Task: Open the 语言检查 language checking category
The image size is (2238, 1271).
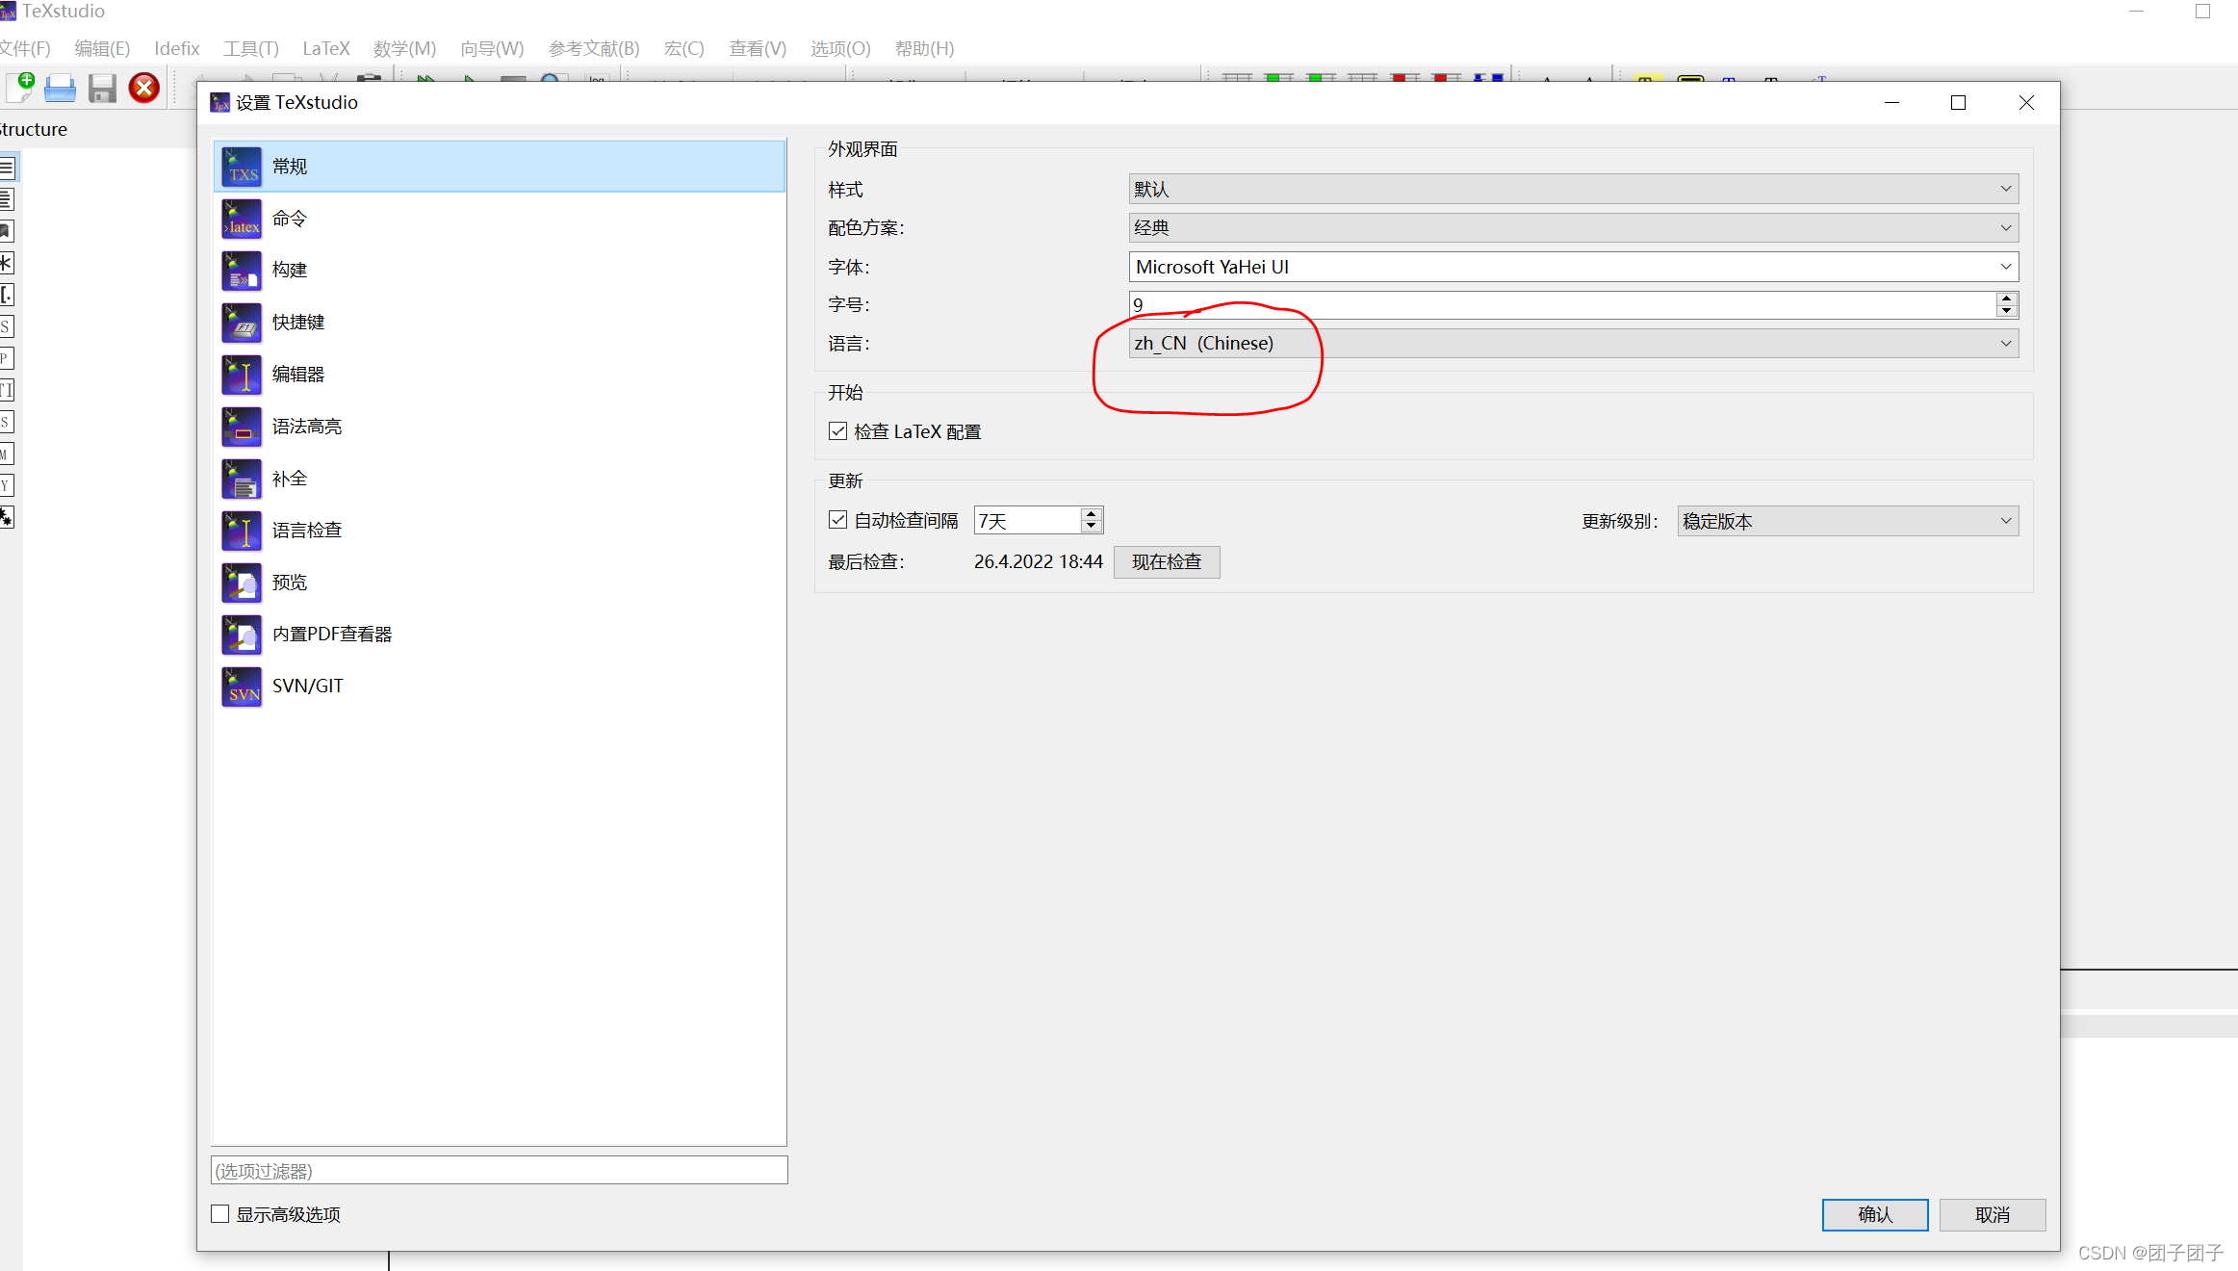Action: (x=499, y=530)
